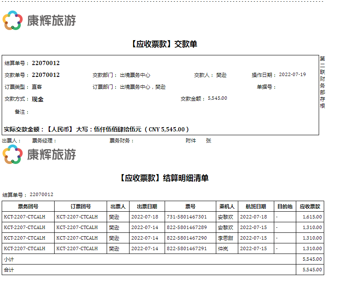The image size is (350, 281).
Task: Click the 应收票款 column header
Action: click(310, 207)
